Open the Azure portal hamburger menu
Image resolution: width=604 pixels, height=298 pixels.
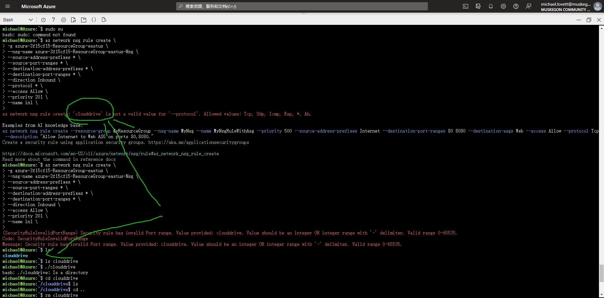pyautogui.click(x=8, y=6)
